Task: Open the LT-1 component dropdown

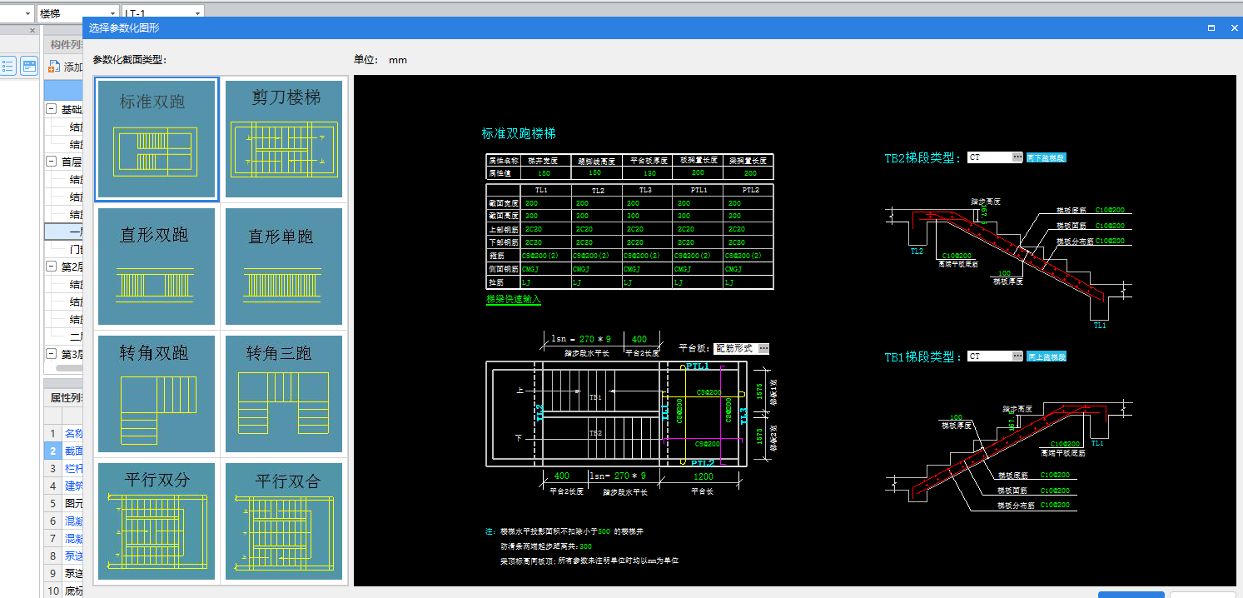Action: coord(197,13)
